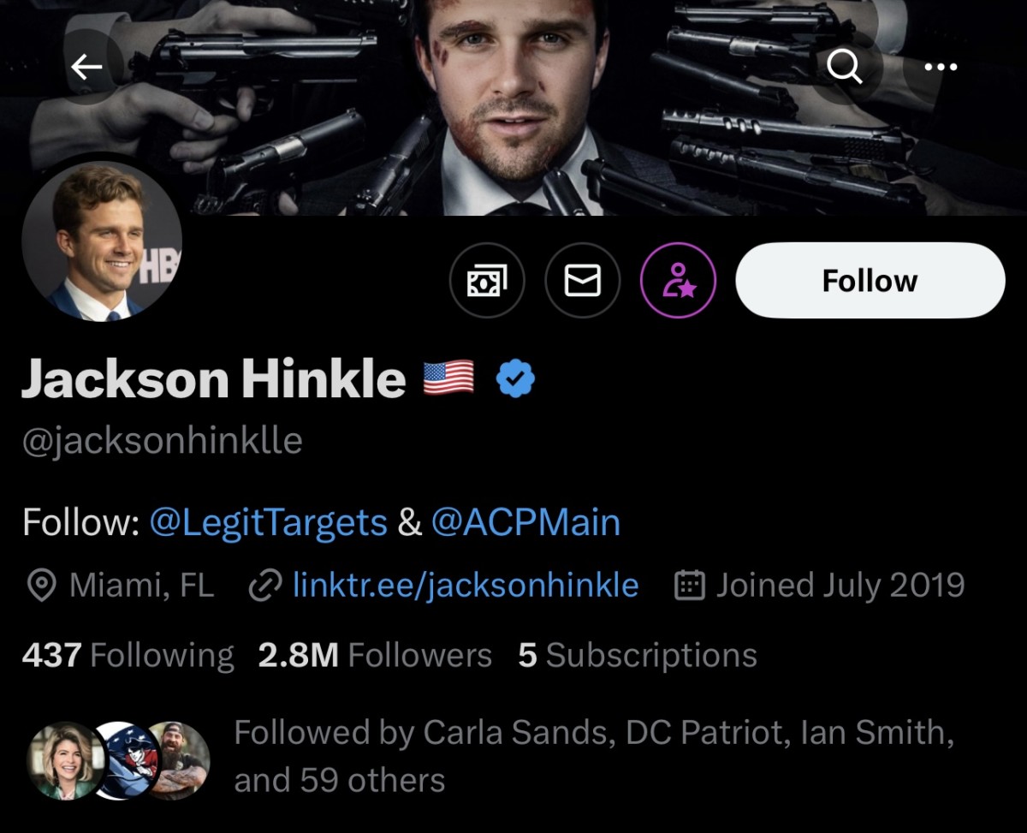Open the @ACPMain mention link

(525, 521)
